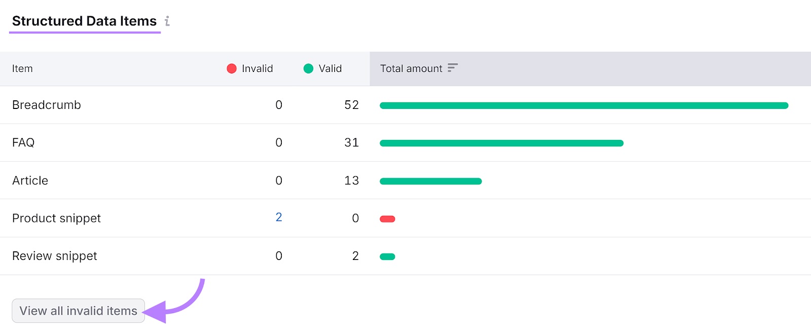This screenshot has width=811, height=336.
Task: Select the Article row item
Action: coord(30,180)
